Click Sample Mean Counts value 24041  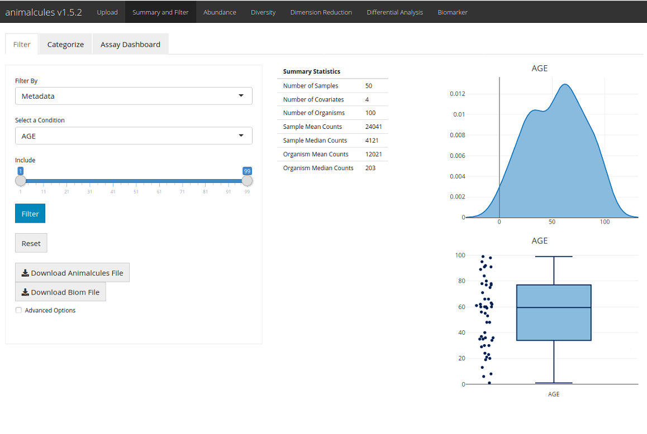click(x=373, y=127)
